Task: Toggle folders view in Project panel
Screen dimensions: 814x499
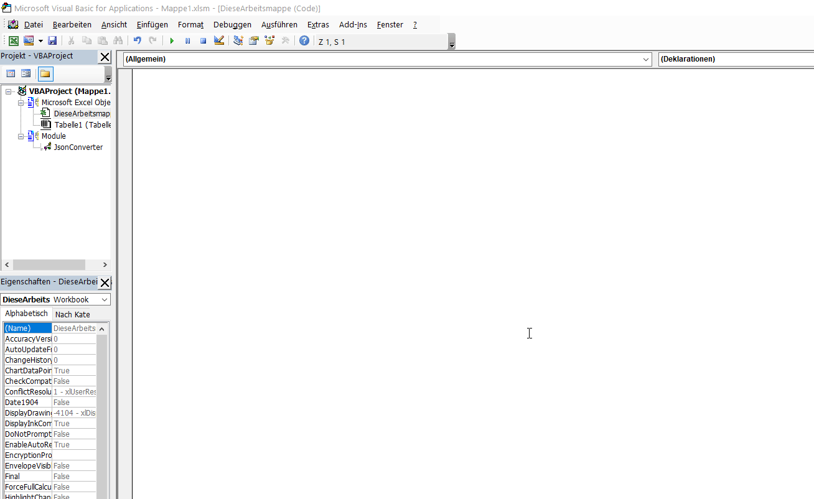Action: pos(45,74)
